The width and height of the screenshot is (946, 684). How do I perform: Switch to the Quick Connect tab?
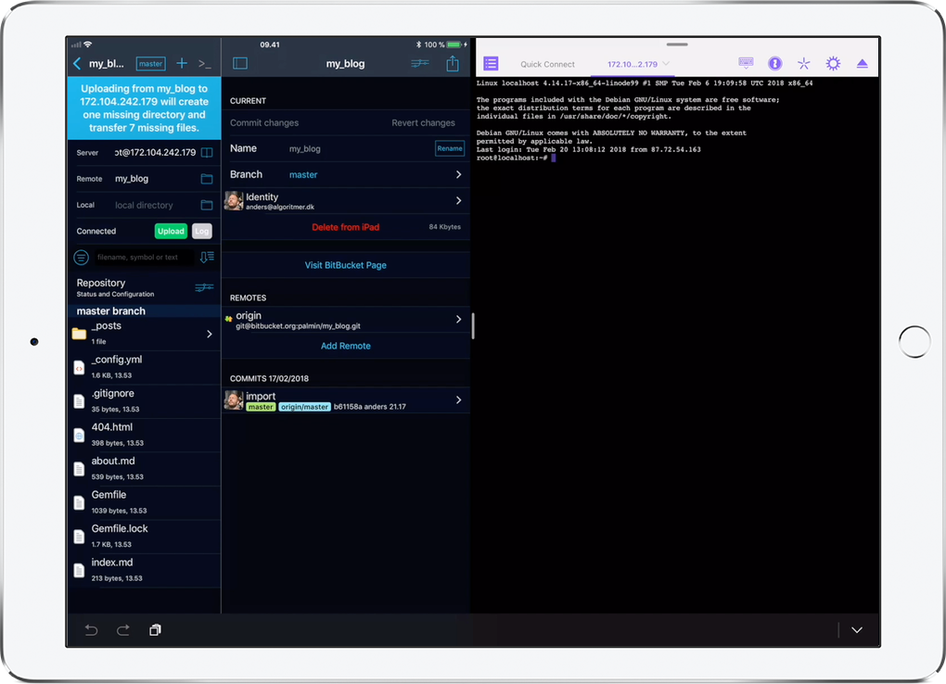(x=547, y=65)
